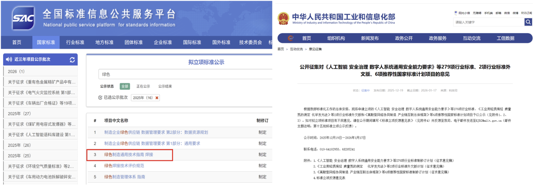Remove the 2025年(16) batch filter tag
The height and width of the screenshot is (186, 535).
click(157, 98)
